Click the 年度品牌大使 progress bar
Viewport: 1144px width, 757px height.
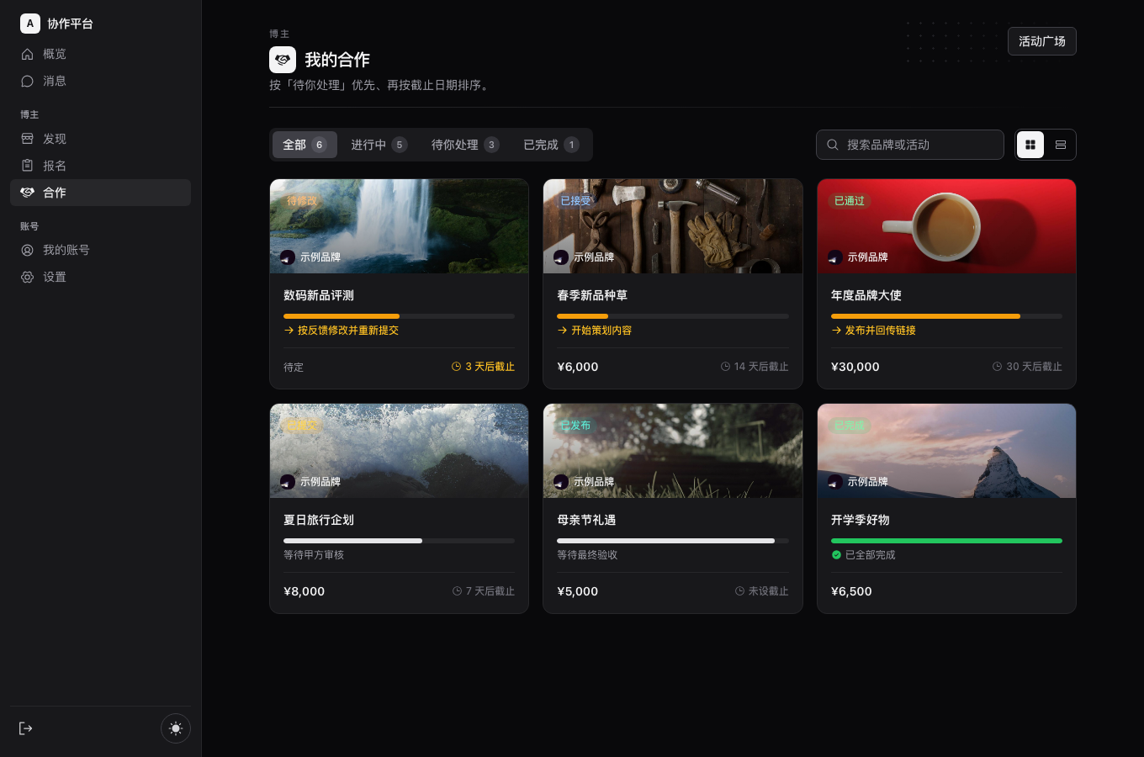pyautogui.click(x=946, y=316)
